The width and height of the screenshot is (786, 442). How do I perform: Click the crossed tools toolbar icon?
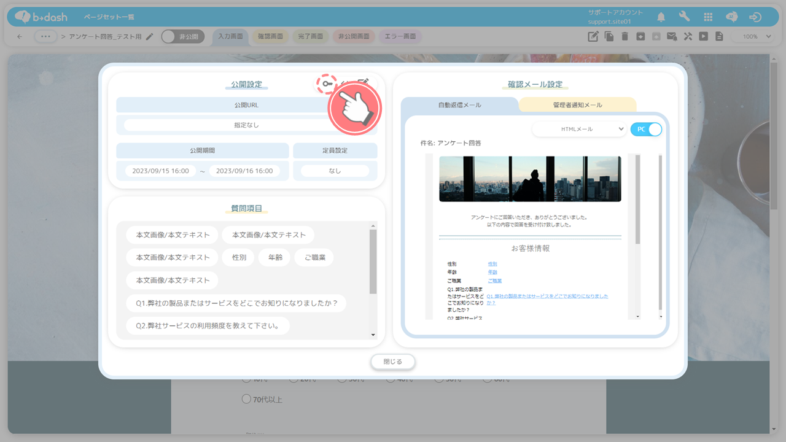688,37
